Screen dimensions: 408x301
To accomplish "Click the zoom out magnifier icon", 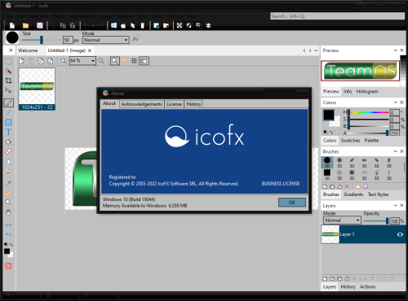I will (x=64, y=61).
